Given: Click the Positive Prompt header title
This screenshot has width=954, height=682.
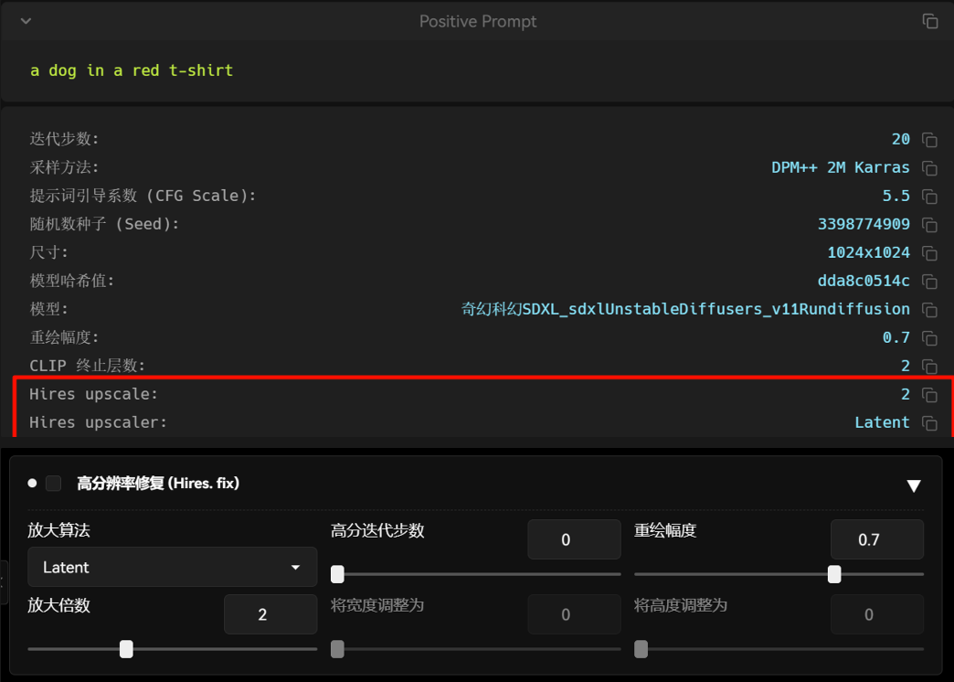Looking at the screenshot, I should pyautogui.click(x=478, y=21).
